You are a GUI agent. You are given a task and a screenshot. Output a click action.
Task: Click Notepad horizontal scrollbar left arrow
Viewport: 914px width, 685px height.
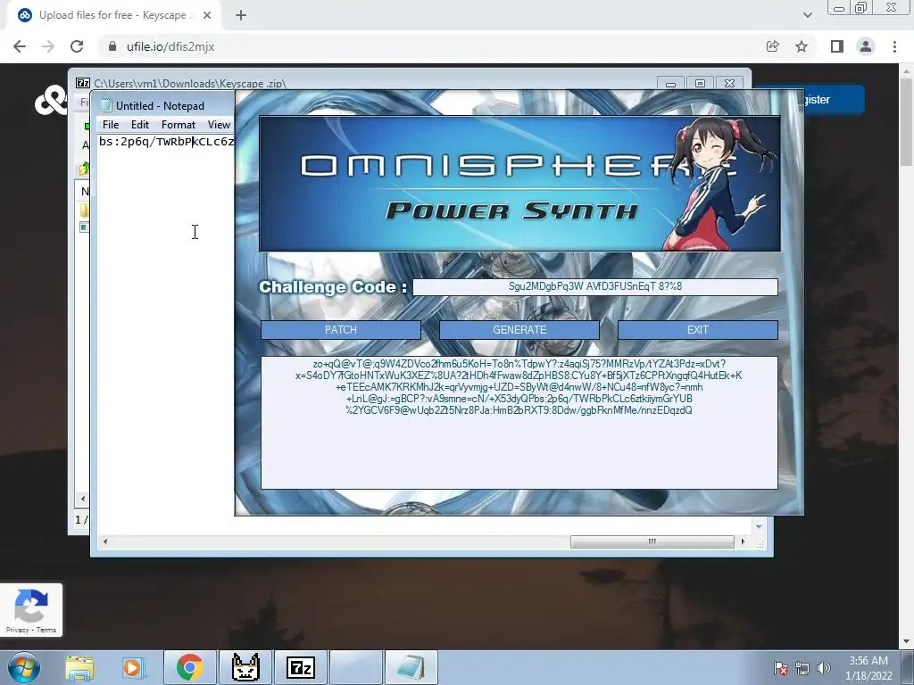(x=105, y=541)
